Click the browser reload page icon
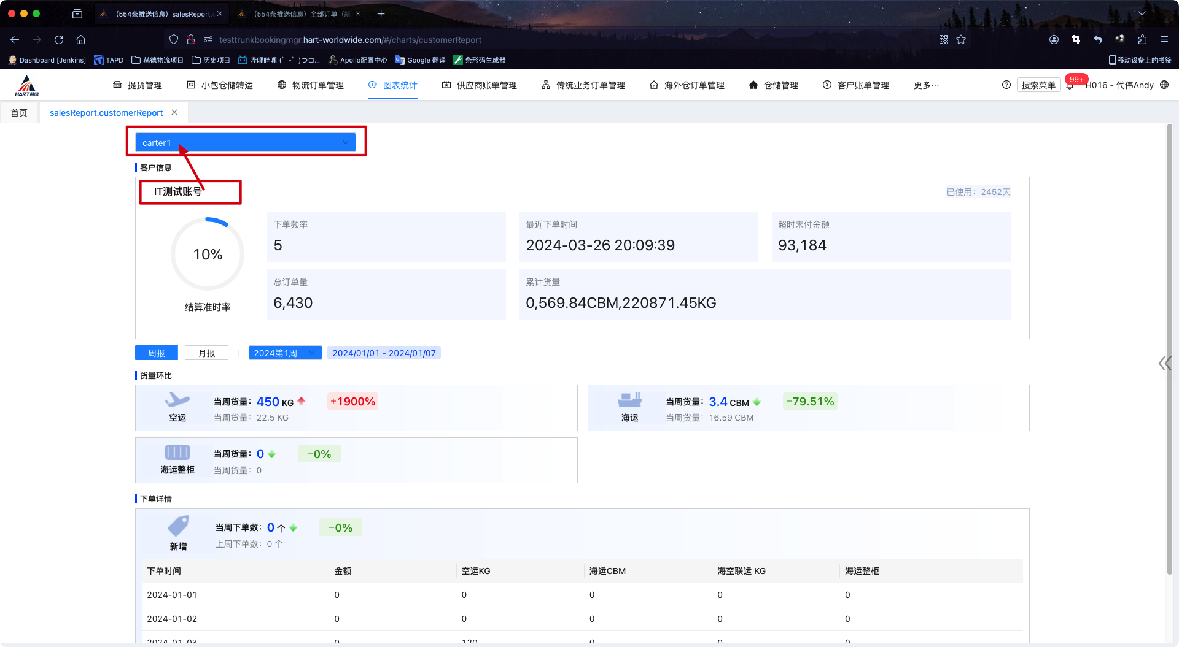This screenshot has width=1179, height=647. (x=59, y=40)
